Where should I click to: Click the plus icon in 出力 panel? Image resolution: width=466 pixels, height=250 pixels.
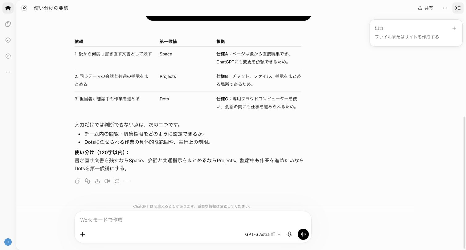coord(454,28)
